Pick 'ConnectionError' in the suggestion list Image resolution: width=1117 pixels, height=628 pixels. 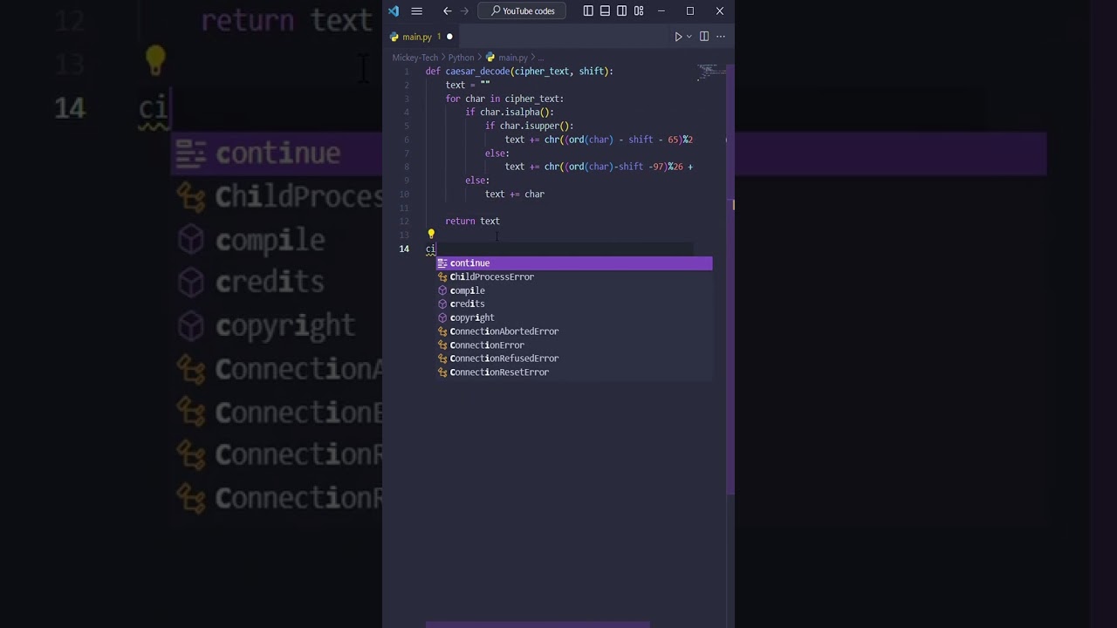487,345
